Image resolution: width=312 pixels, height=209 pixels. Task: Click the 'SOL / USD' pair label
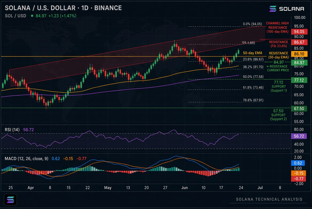point(15,16)
